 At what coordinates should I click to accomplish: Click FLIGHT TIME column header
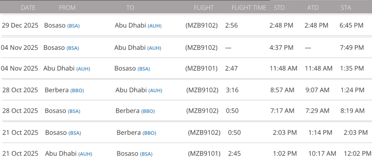249,8
